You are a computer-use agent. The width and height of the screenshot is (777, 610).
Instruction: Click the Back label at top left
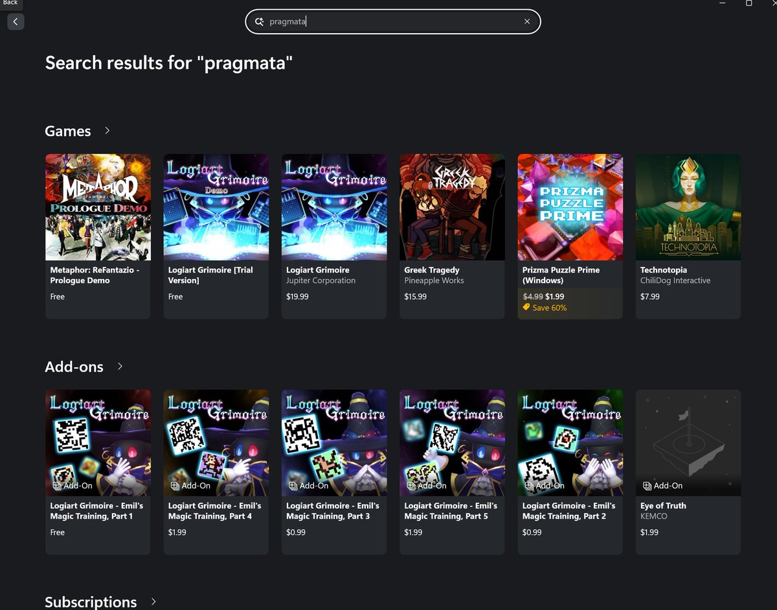click(10, 3)
